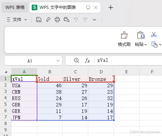Click the RUS cell

coord(24,98)
